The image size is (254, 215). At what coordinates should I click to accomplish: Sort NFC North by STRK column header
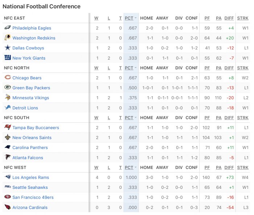243,68
